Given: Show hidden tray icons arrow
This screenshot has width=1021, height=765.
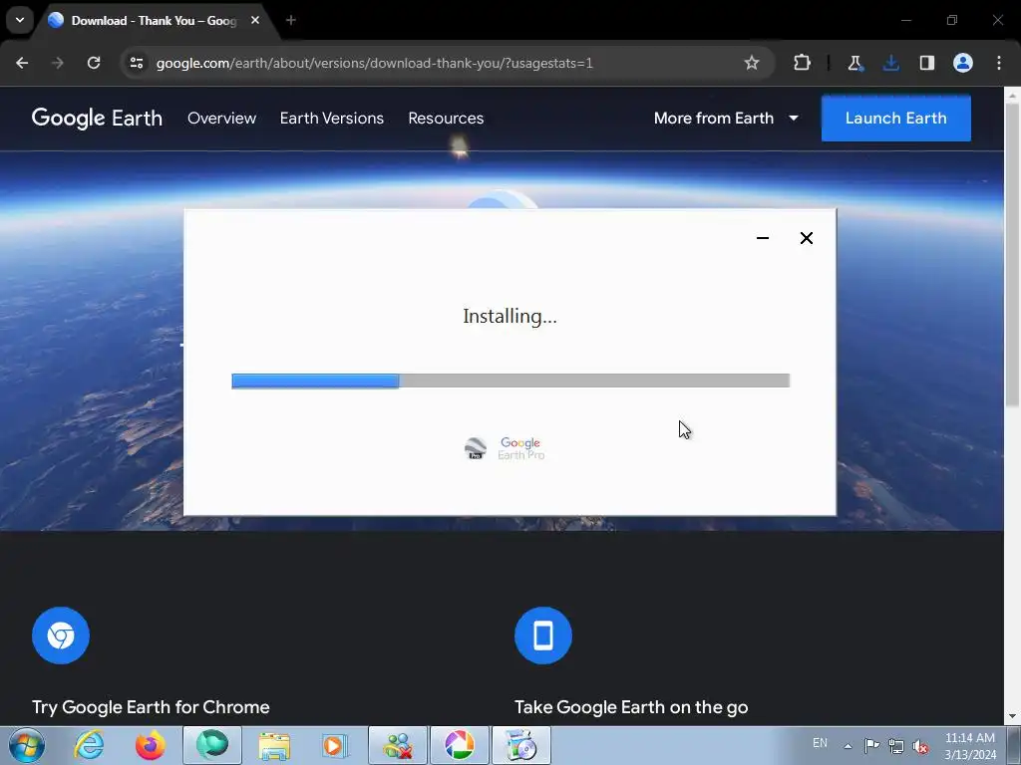Looking at the screenshot, I should click(848, 746).
